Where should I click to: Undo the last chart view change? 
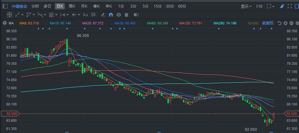tap(279, 23)
